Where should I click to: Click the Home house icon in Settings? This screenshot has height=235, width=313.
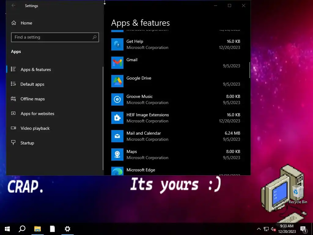[13, 23]
